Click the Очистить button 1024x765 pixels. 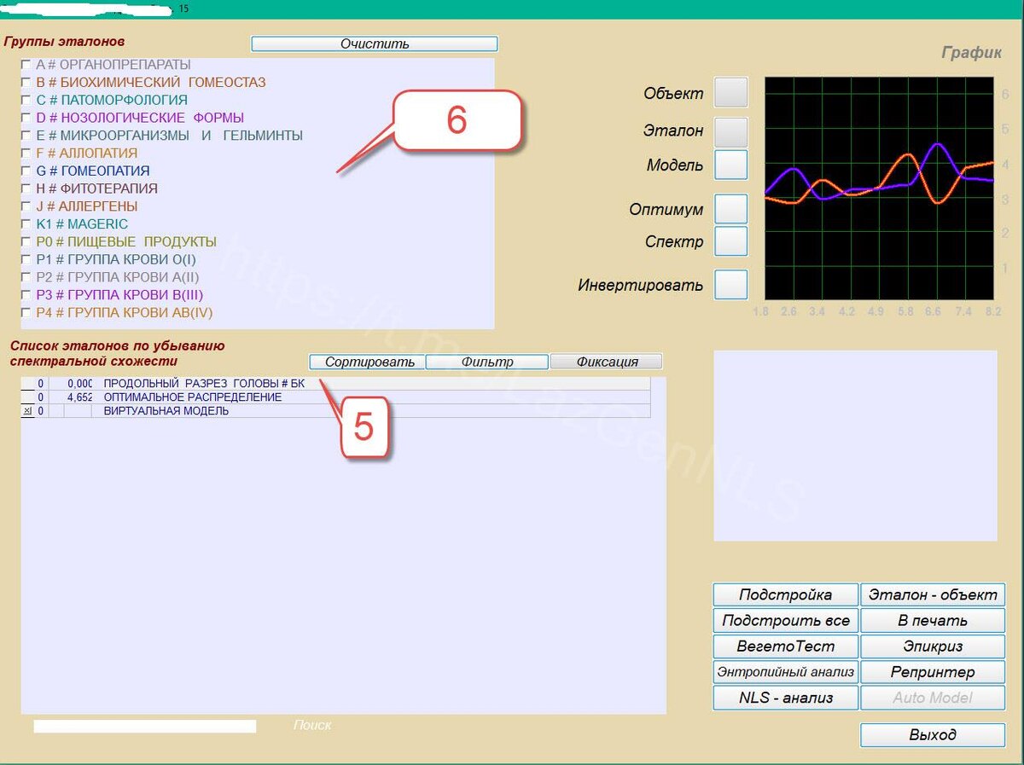click(375, 43)
